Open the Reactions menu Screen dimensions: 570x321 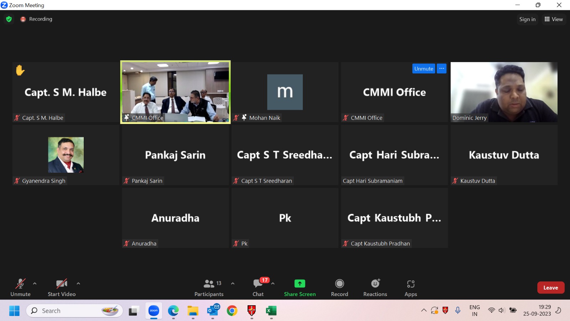point(375,287)
